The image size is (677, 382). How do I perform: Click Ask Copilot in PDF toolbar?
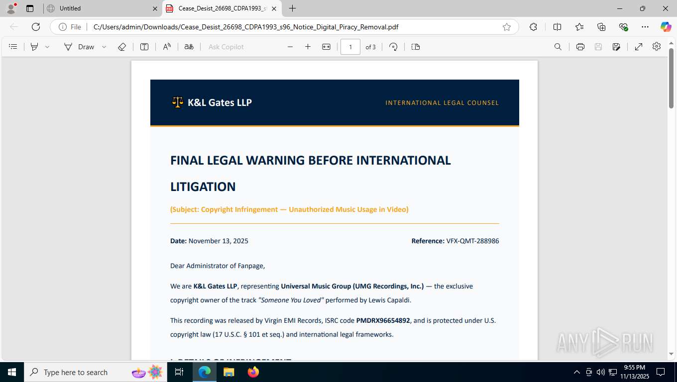(x=226, y=47)
